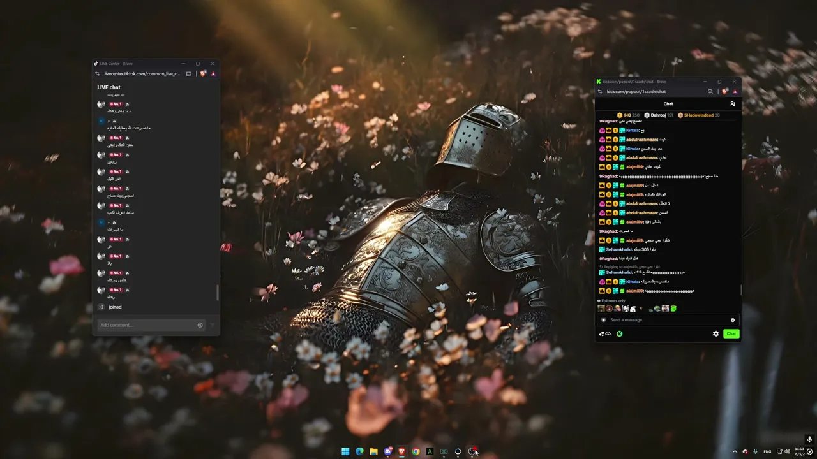Open File Explorer from the taskbar
817x459 pixels.
(x=373, y=451)
